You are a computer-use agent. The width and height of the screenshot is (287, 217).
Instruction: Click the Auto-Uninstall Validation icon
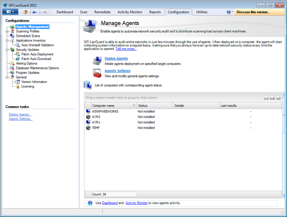[18, 45]
